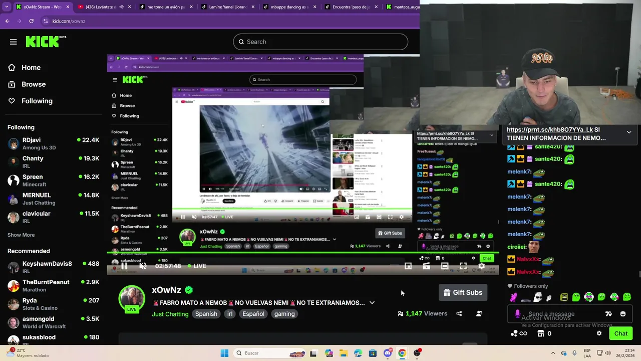The height and width of the screenshot is (361, 641).
Task: Reload the page in browser
Action: pyautogui.click(x=31, y=21)
